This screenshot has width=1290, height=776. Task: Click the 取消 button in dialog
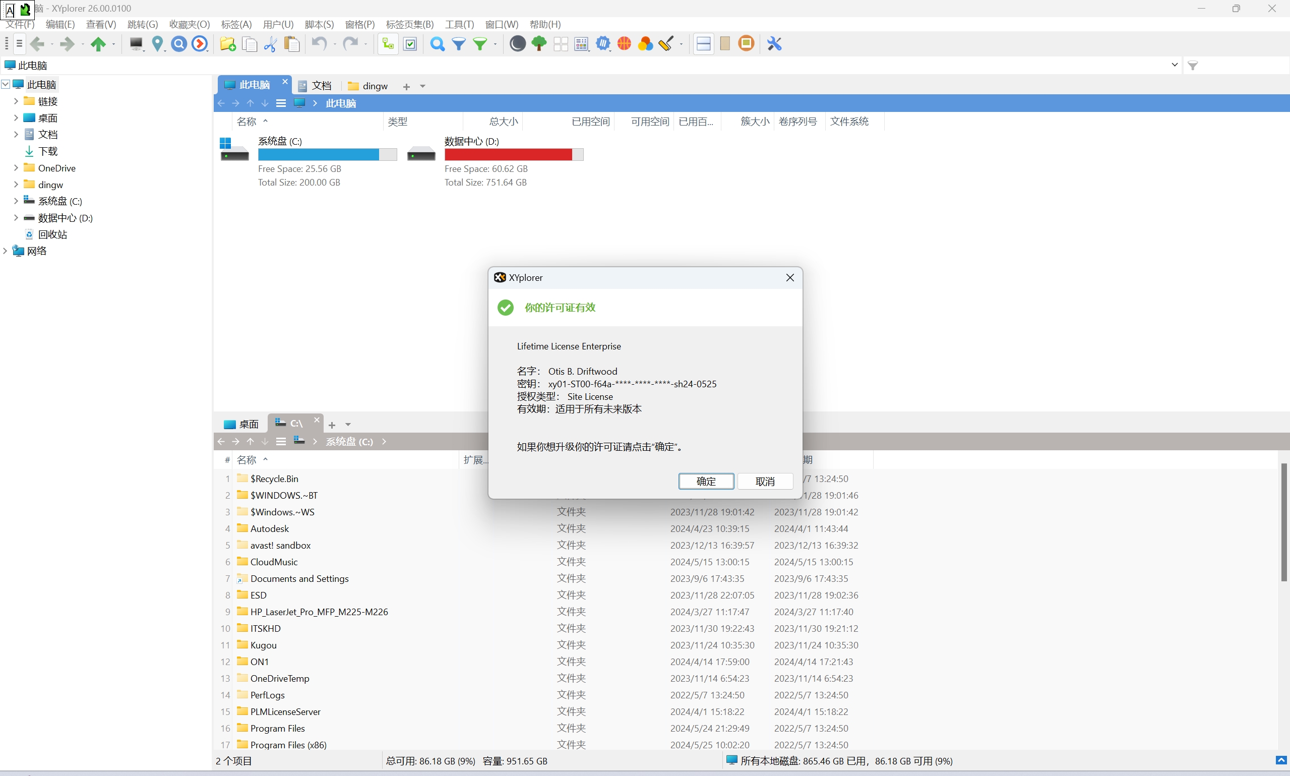tap(765, 481)
